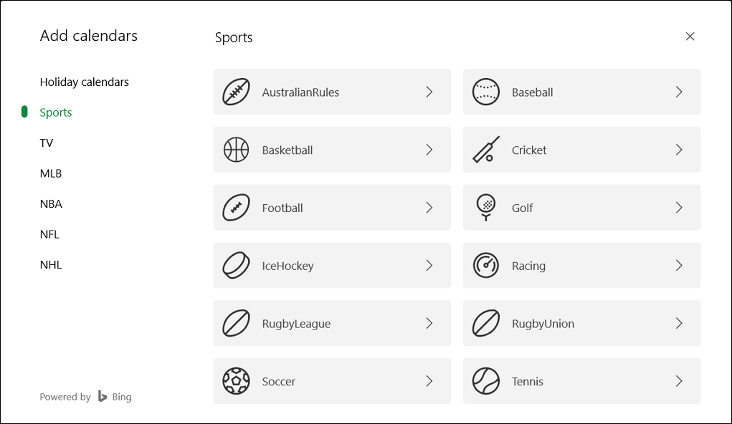Select the Australian Rules football icon
Viewport: 732px width, 424px height.
[x=235, y=92]
